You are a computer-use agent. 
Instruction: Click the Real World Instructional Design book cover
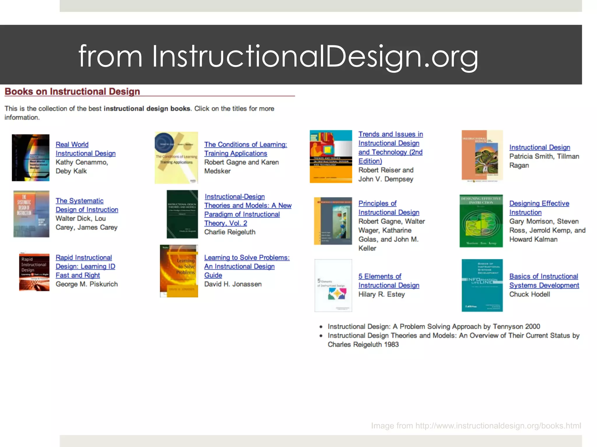coord(31,157)
